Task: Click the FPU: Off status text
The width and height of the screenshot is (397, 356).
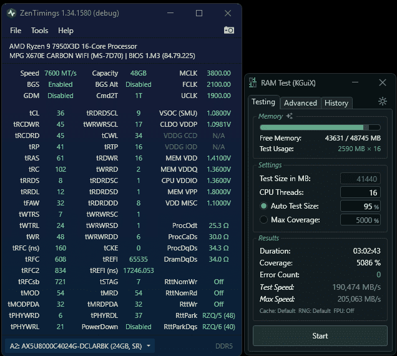Action: coord(343,311)
